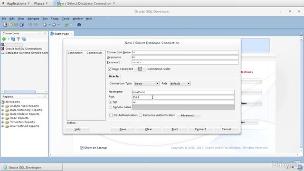Open the Connection Type dropdown
The height and width of the screenshot is (171, 304).
[147, 84]
